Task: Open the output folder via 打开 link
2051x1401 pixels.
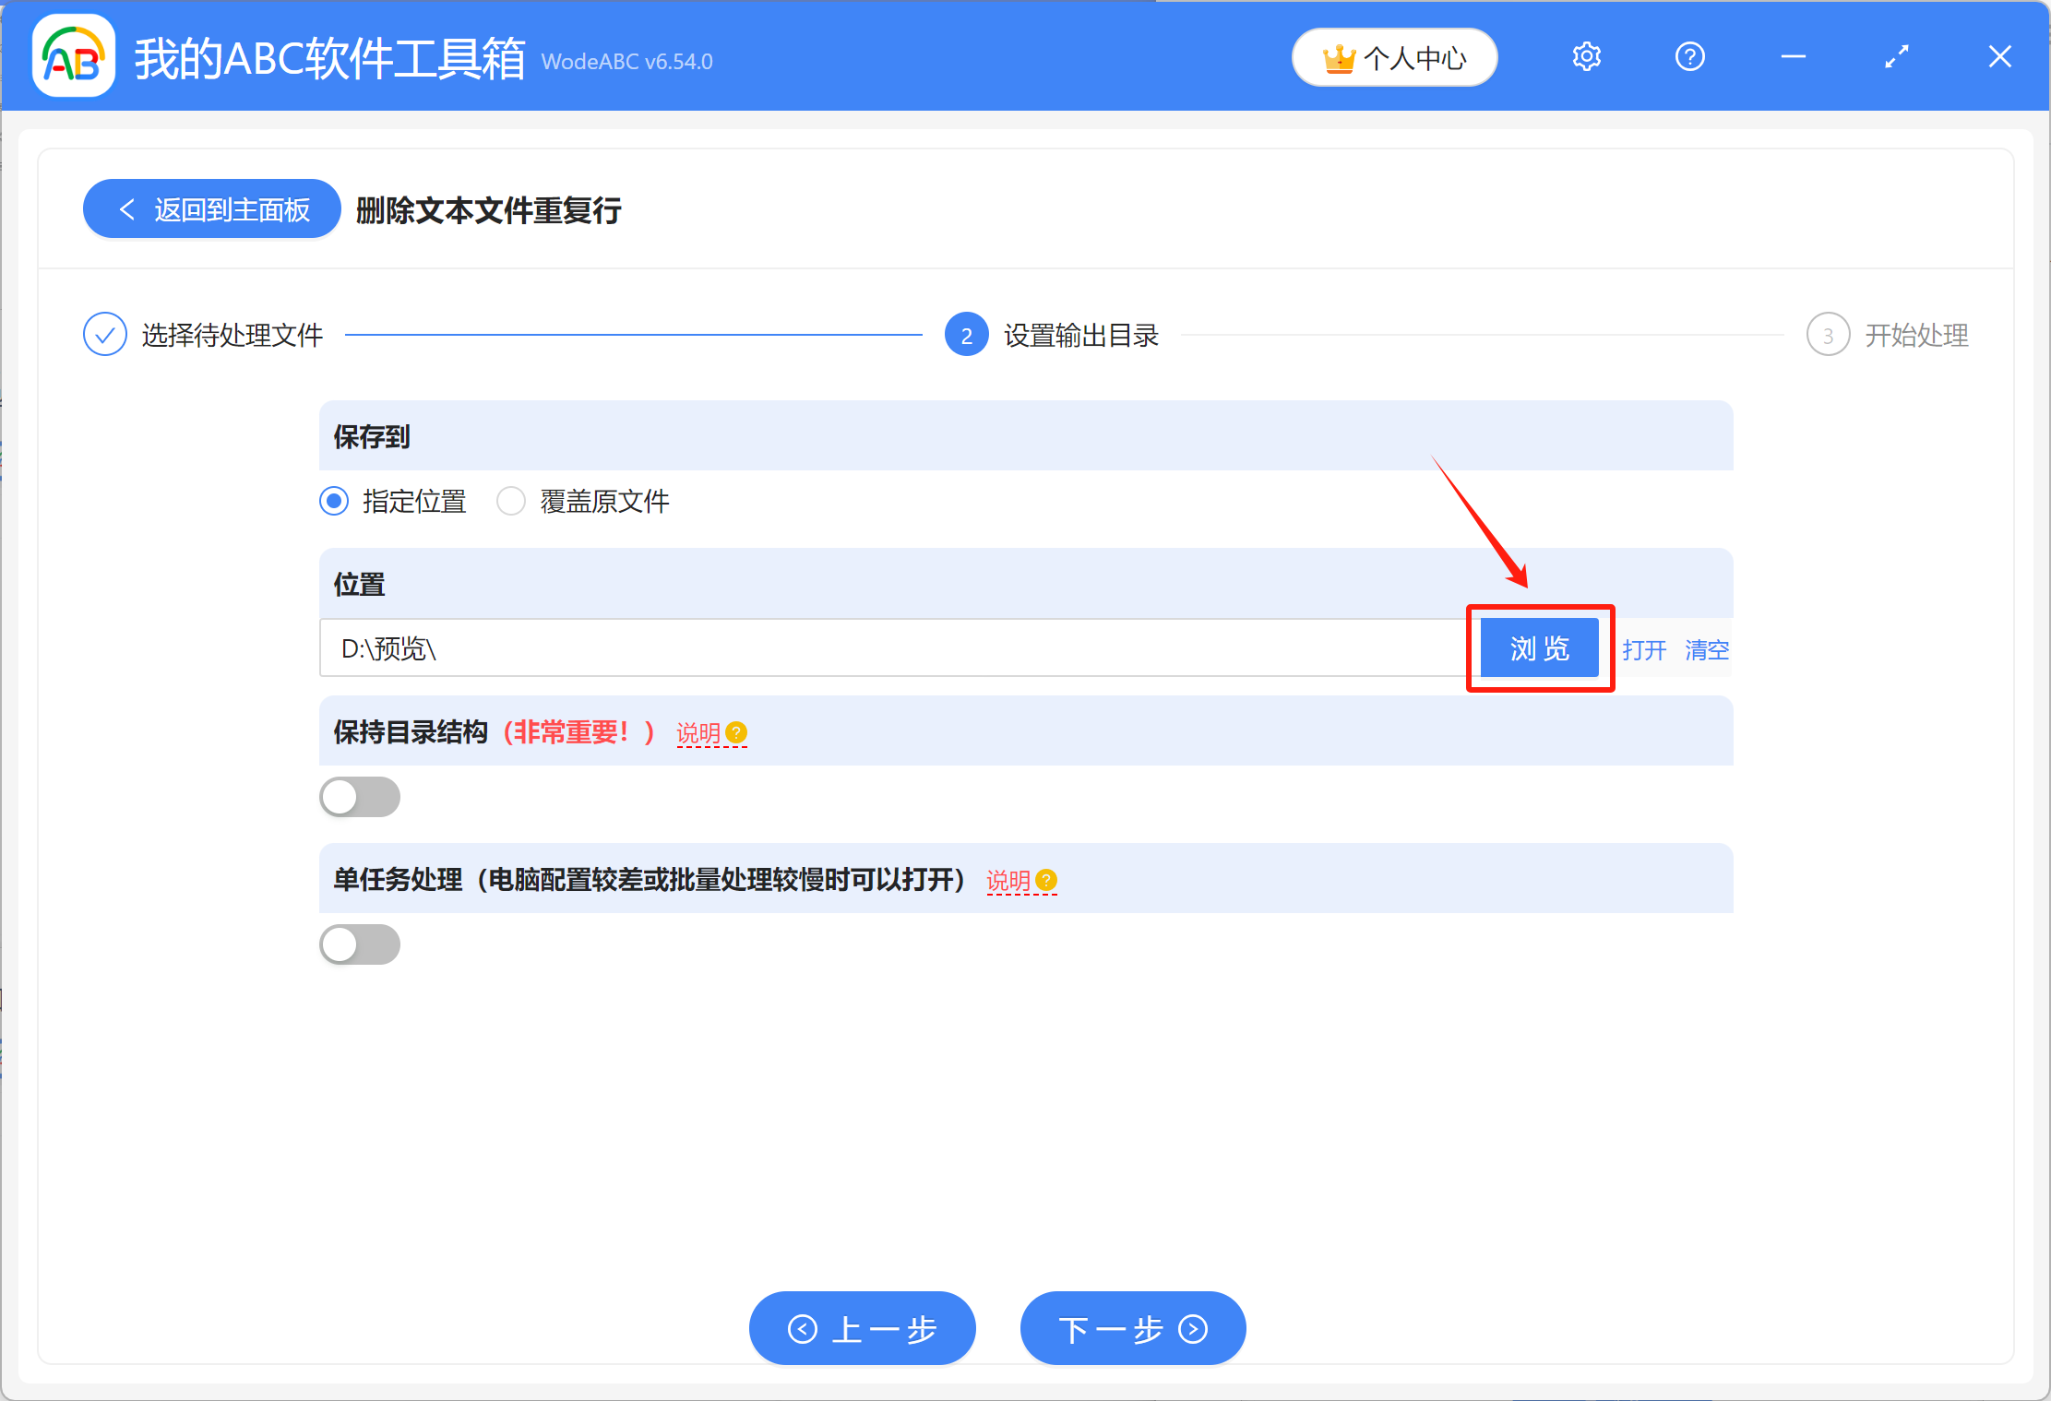Action: click(1645, 649)
